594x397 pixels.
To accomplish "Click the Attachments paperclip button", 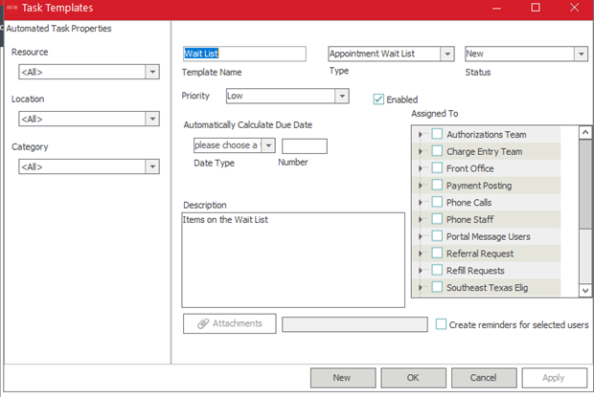I will tap(229, 323).
